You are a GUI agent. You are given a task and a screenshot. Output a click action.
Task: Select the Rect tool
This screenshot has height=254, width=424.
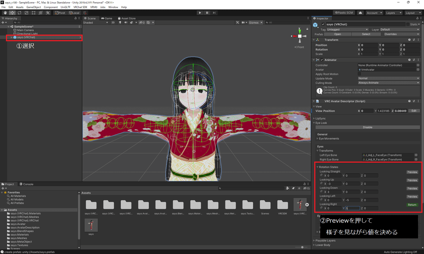pyautogui.click(x=33, y=13)
